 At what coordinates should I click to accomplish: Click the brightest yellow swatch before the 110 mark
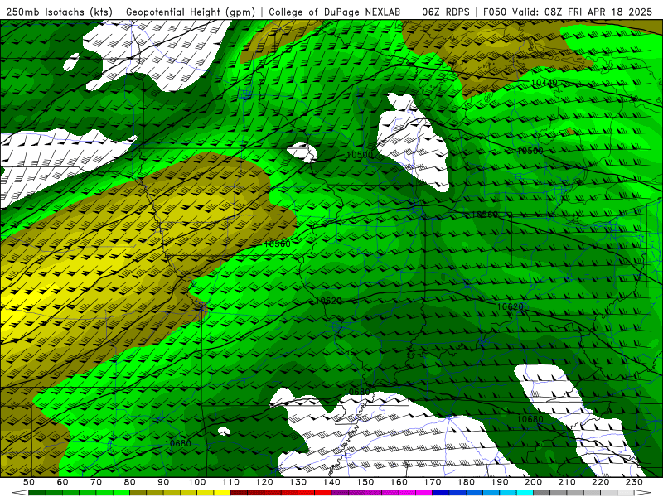point(222,493)
